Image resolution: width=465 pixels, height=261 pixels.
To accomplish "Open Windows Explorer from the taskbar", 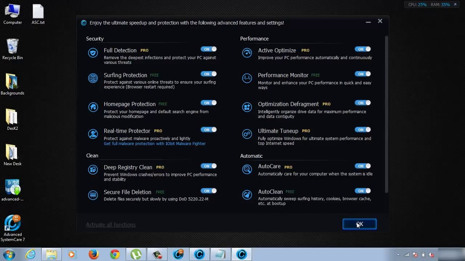I will [x=52, y=254].
